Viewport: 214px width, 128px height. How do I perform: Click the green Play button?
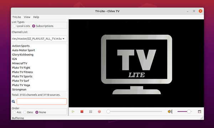pos(73,112)
